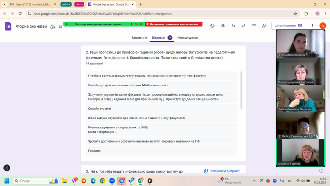330x186 pixels.
Task: Close the Форма без назви browser tab
Action: click(x=133, y=4)
